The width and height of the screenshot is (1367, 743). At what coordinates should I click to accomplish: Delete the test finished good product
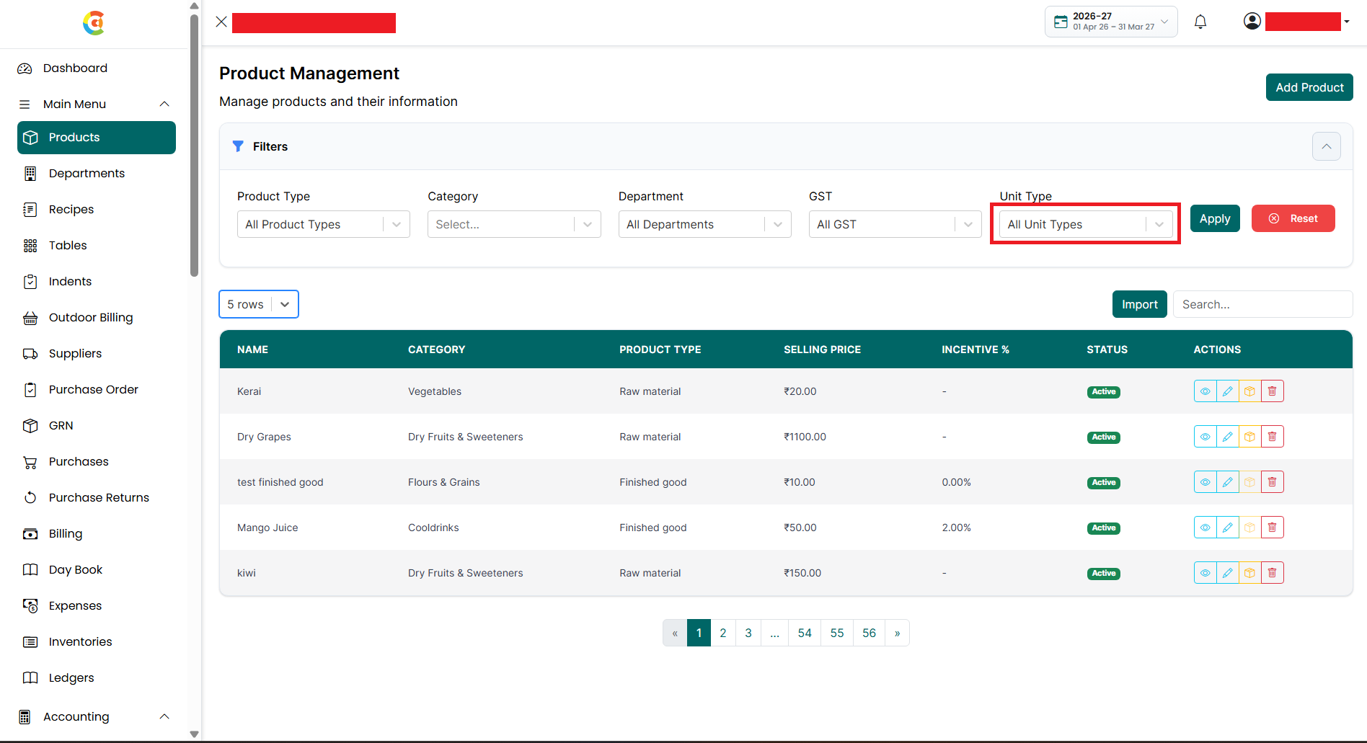[x=1272, y=482]
